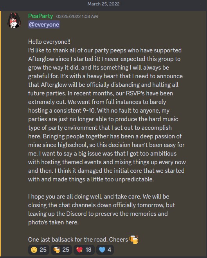Click the @everyone mention tag

[44, 25]
